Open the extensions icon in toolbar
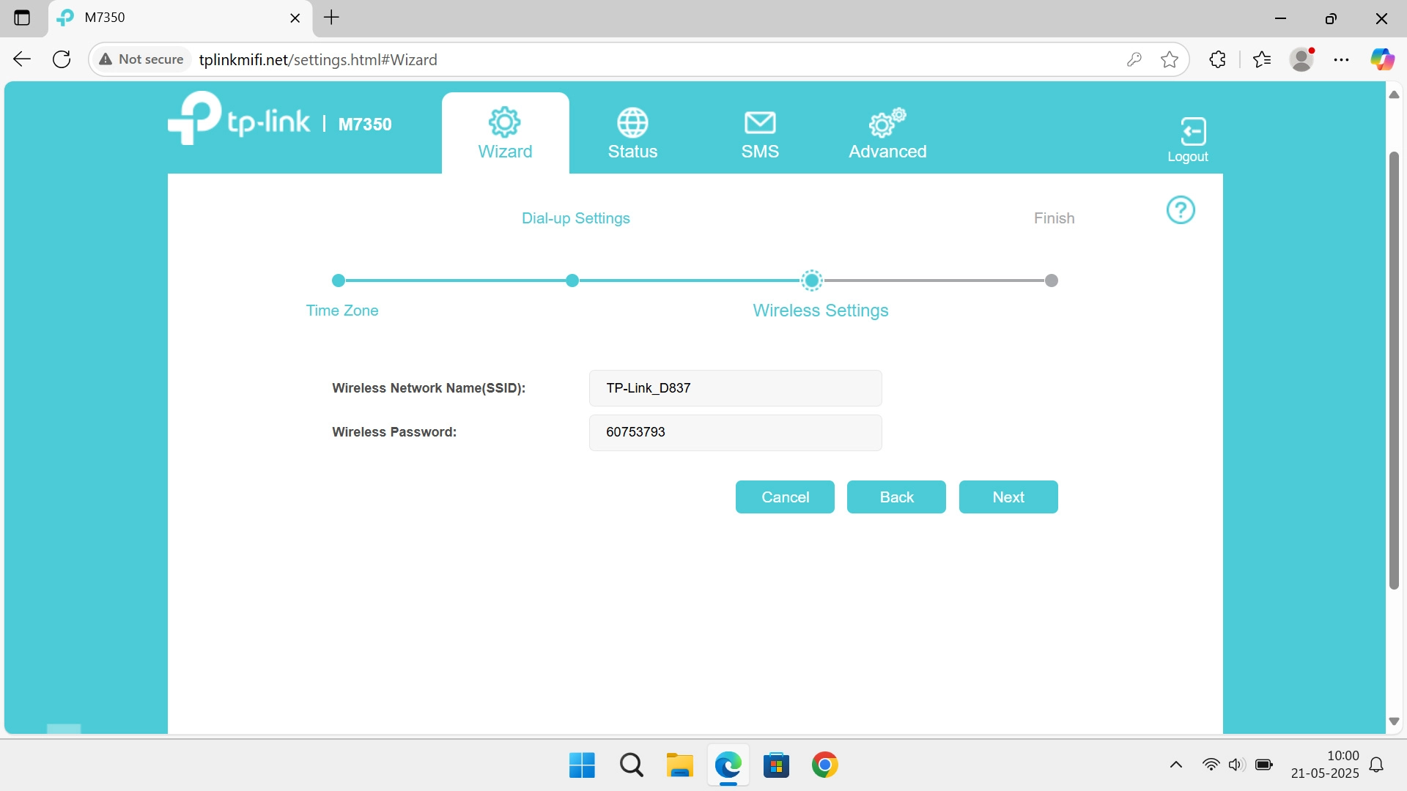This screenshot has width=1407, height=791. pos(1217,59)
